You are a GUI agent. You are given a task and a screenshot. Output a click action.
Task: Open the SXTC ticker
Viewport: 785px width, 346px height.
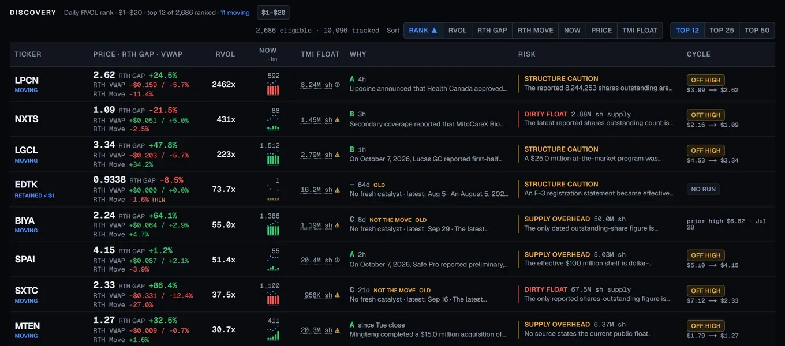(x=26, y=290)
